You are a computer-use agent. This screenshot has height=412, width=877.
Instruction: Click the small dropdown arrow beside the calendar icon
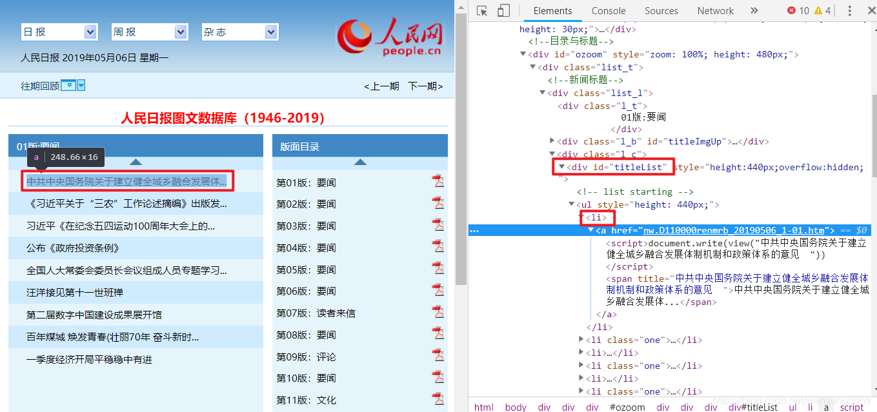(81, 85)
